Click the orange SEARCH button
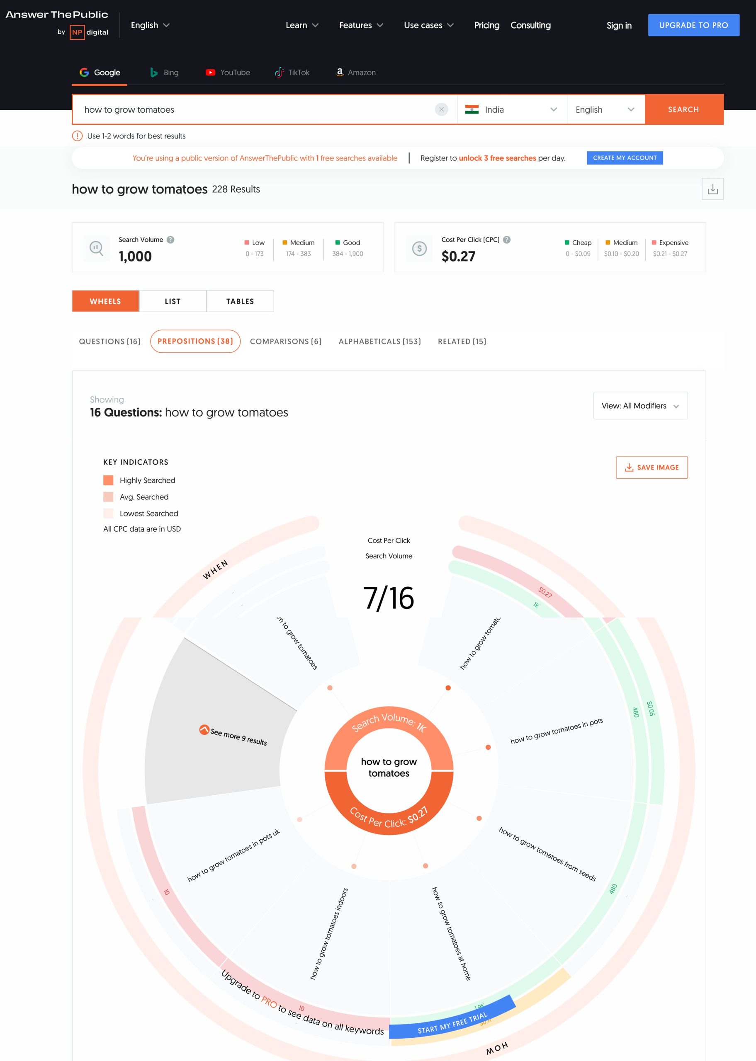The image size is (756, 1061). point(684,109)
